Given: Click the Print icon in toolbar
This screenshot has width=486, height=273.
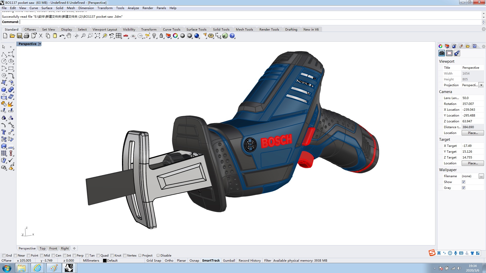Looking at the screenshot, I should 26,36.
